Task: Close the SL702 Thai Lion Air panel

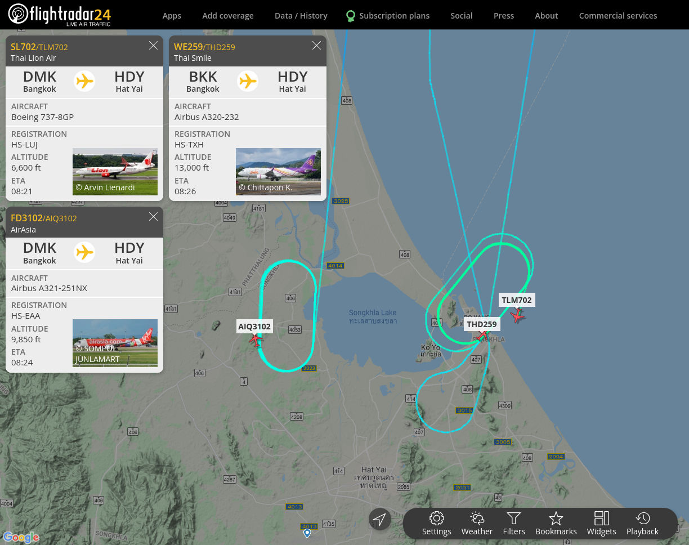Action: point(153,46)
